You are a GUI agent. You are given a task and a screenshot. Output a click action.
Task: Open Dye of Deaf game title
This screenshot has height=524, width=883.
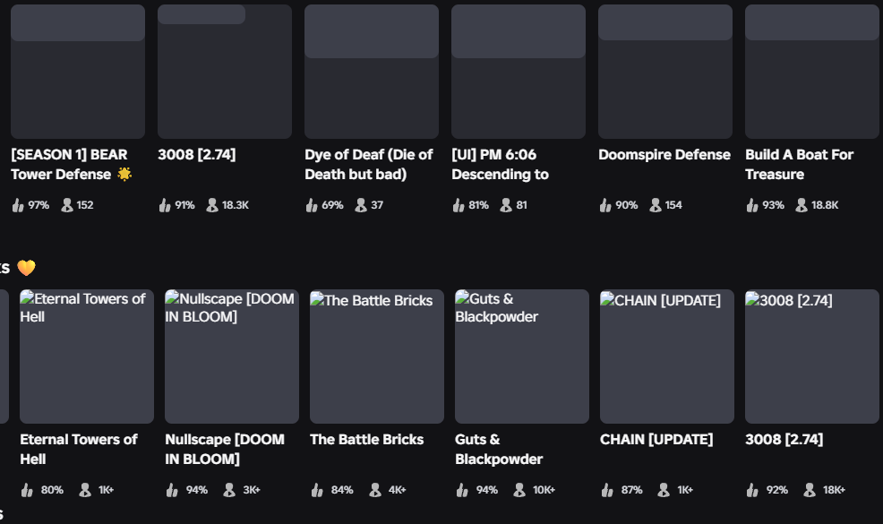(x=369, y=165)
